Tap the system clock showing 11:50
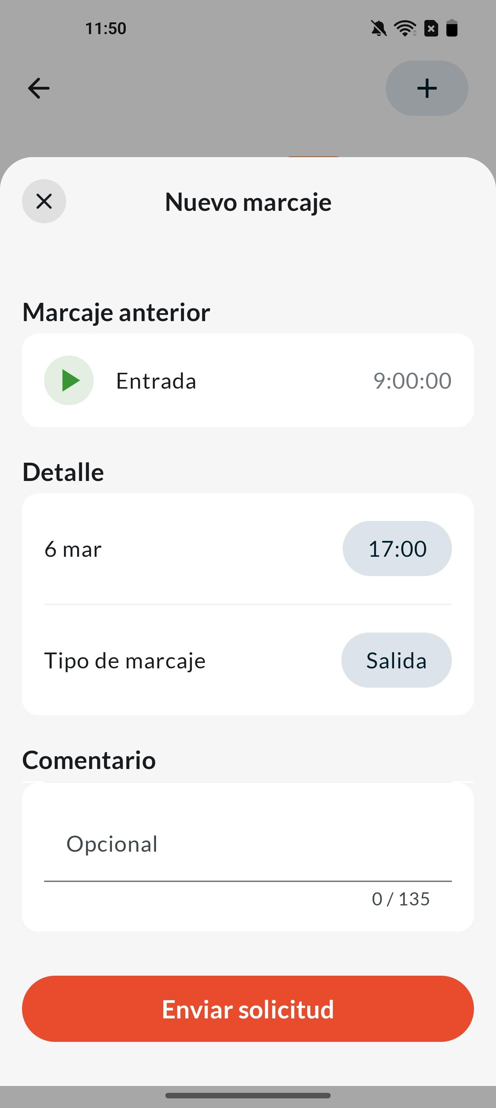 [106, 29]
